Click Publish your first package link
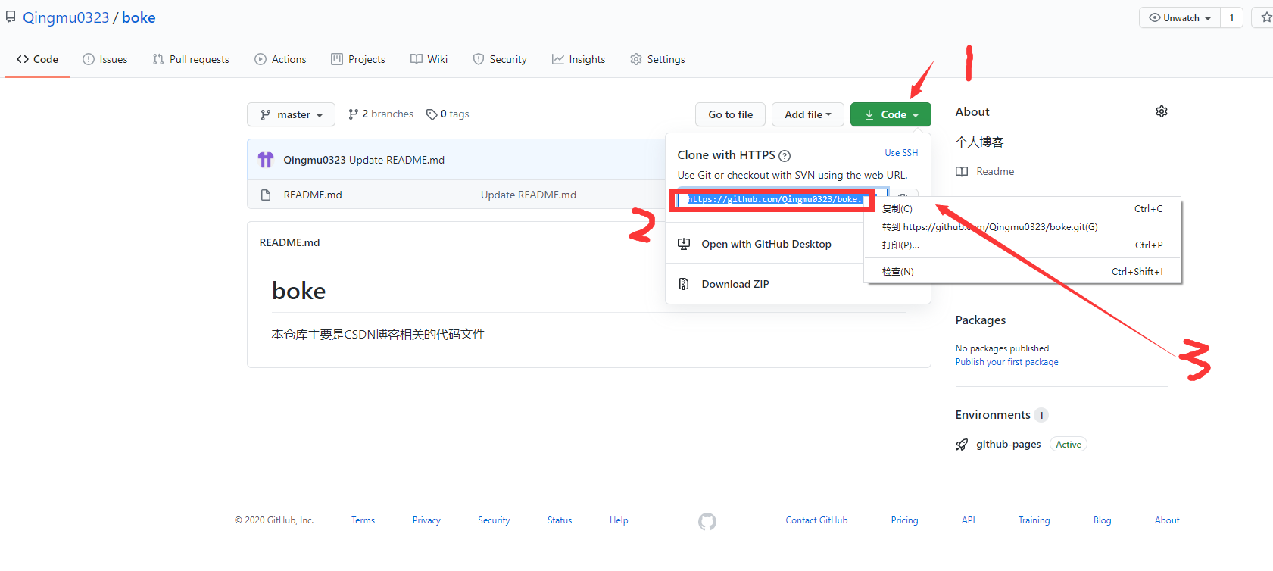The height and width of the screenshot is (571, 1273). coord(1006,362)
